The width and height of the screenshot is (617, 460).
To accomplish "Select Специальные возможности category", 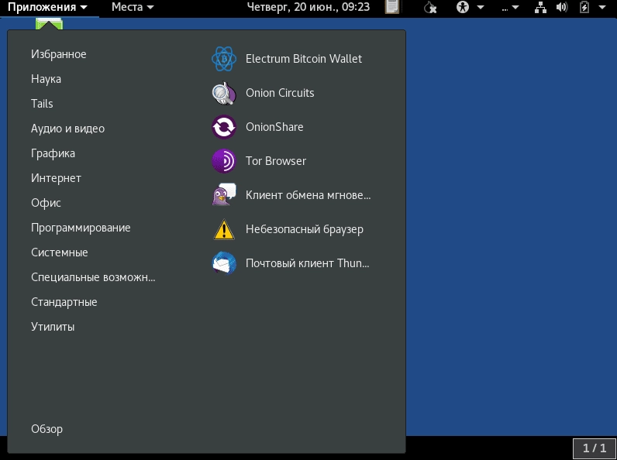I will (93, 277).
